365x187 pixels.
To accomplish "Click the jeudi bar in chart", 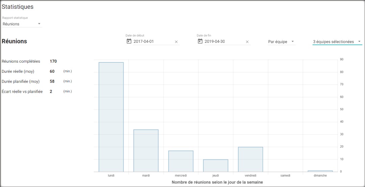I will tap(216, 166).
